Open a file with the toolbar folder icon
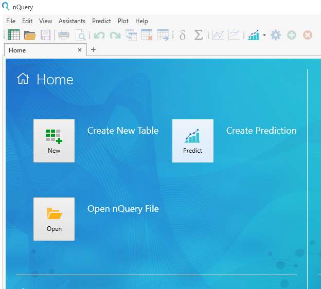 tap(30, 35)
